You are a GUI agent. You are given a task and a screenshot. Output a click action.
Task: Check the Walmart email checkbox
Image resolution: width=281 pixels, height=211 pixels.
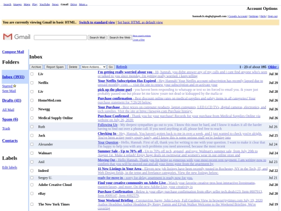(x=32, y=153)
